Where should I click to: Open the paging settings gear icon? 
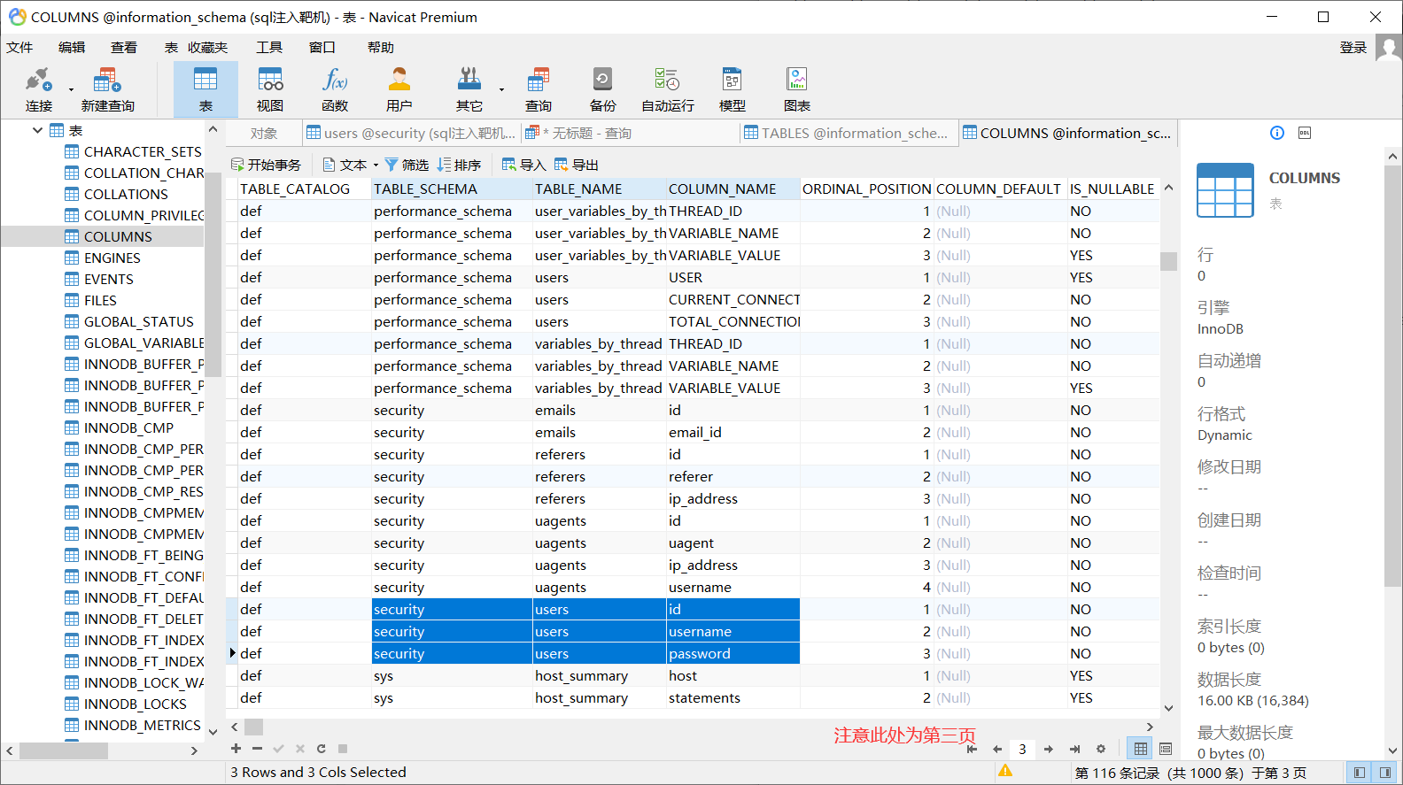click(x=1101, y=749)
